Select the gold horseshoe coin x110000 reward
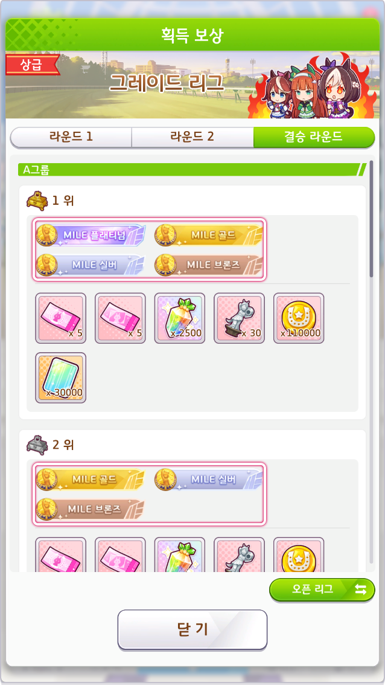 tap(299, 318)
